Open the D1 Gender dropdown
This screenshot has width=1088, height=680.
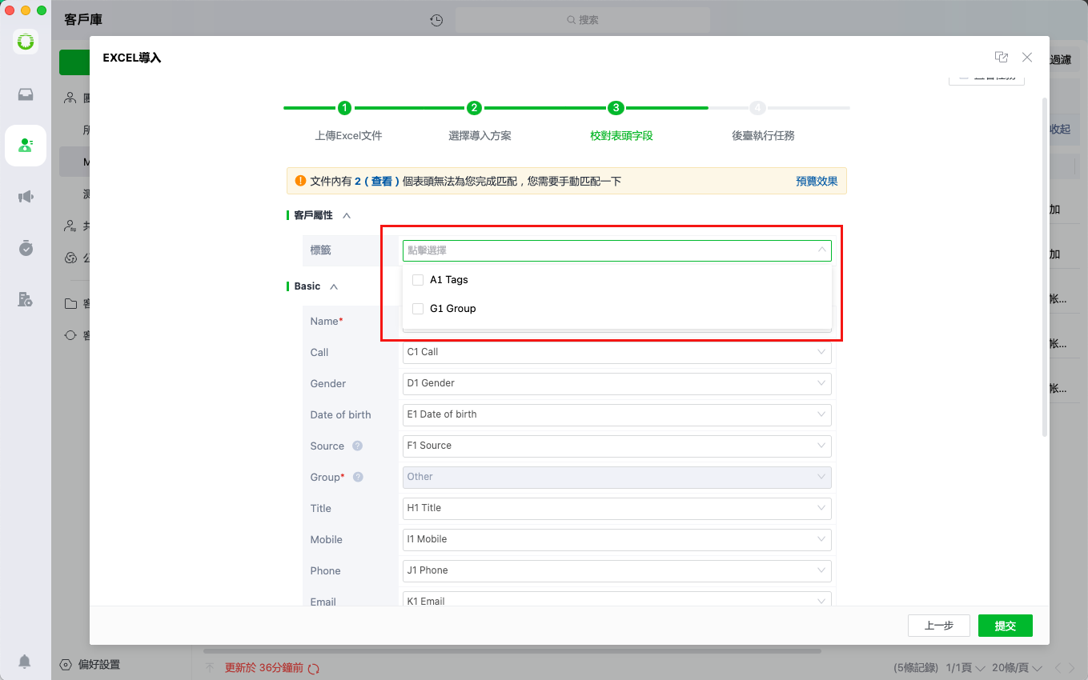(616, 383)
